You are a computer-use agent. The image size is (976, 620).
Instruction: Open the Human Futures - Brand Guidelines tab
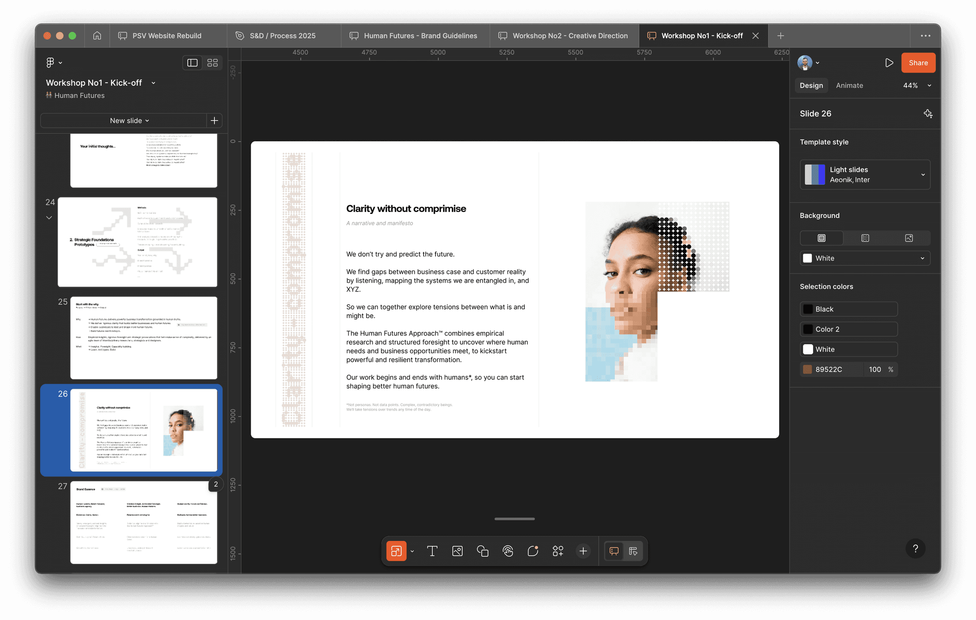click(415, 36)
